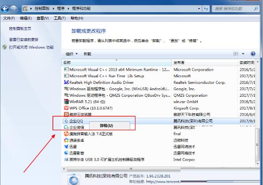Screen dimensions: 263x185
Task: Click the Back navigation arrow
Action: [x=4, y=9]
